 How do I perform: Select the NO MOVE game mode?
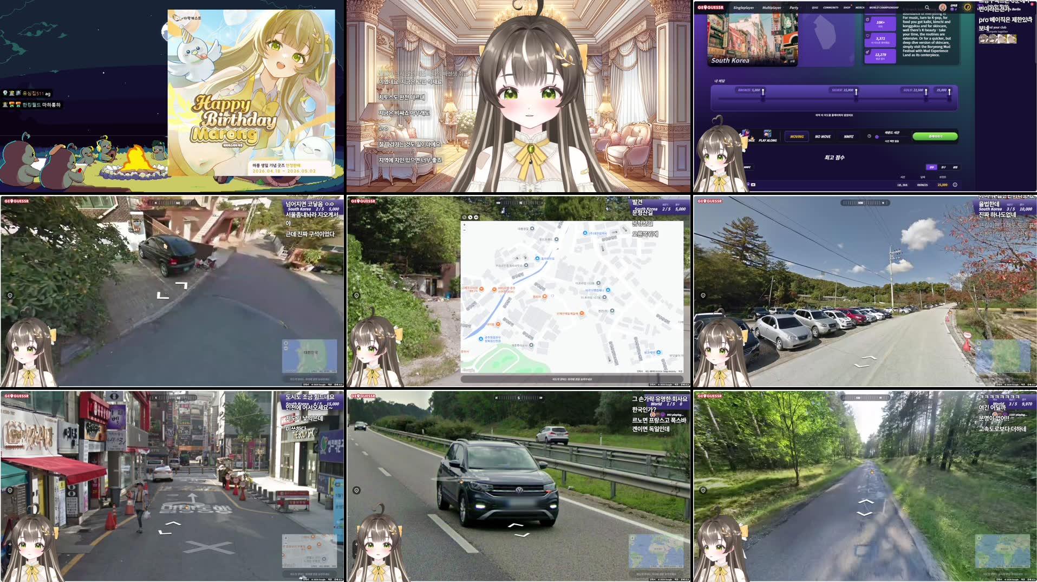(823, 136)
